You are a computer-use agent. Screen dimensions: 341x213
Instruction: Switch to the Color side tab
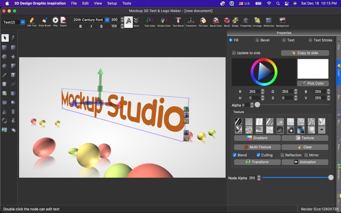[338, 72]
